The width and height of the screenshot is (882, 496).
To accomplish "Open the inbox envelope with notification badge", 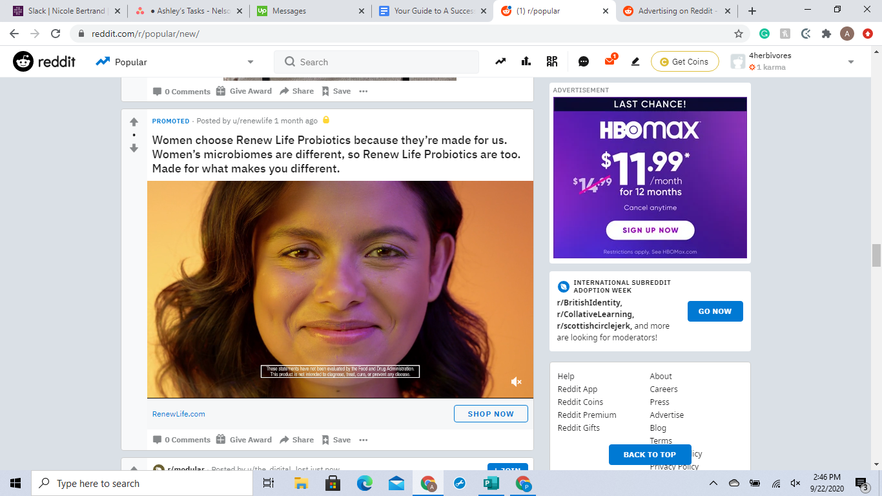I will 610,61.
